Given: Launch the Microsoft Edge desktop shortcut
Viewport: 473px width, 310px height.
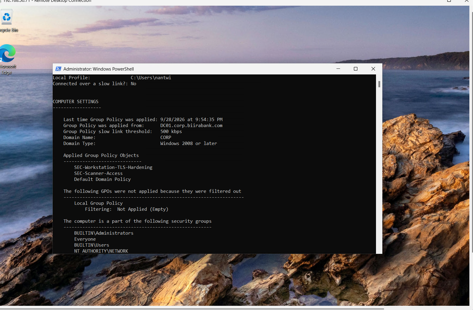Looking at the screenshot, I should click(x=7, y=59).
